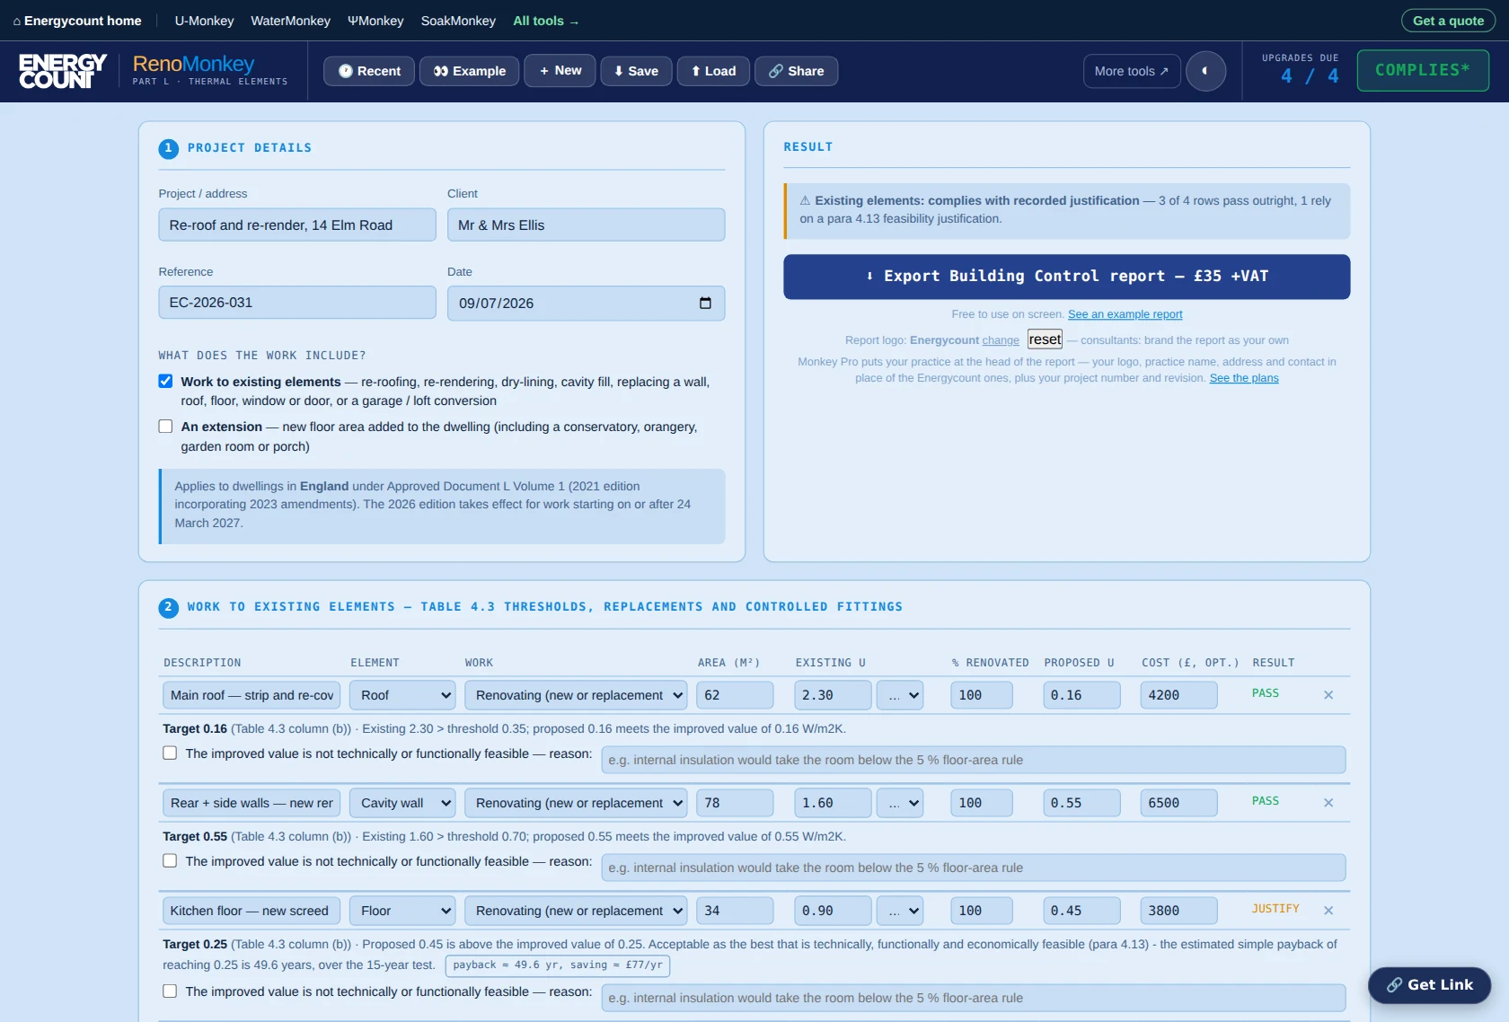Click the Get a quote button

point(1448,21)
